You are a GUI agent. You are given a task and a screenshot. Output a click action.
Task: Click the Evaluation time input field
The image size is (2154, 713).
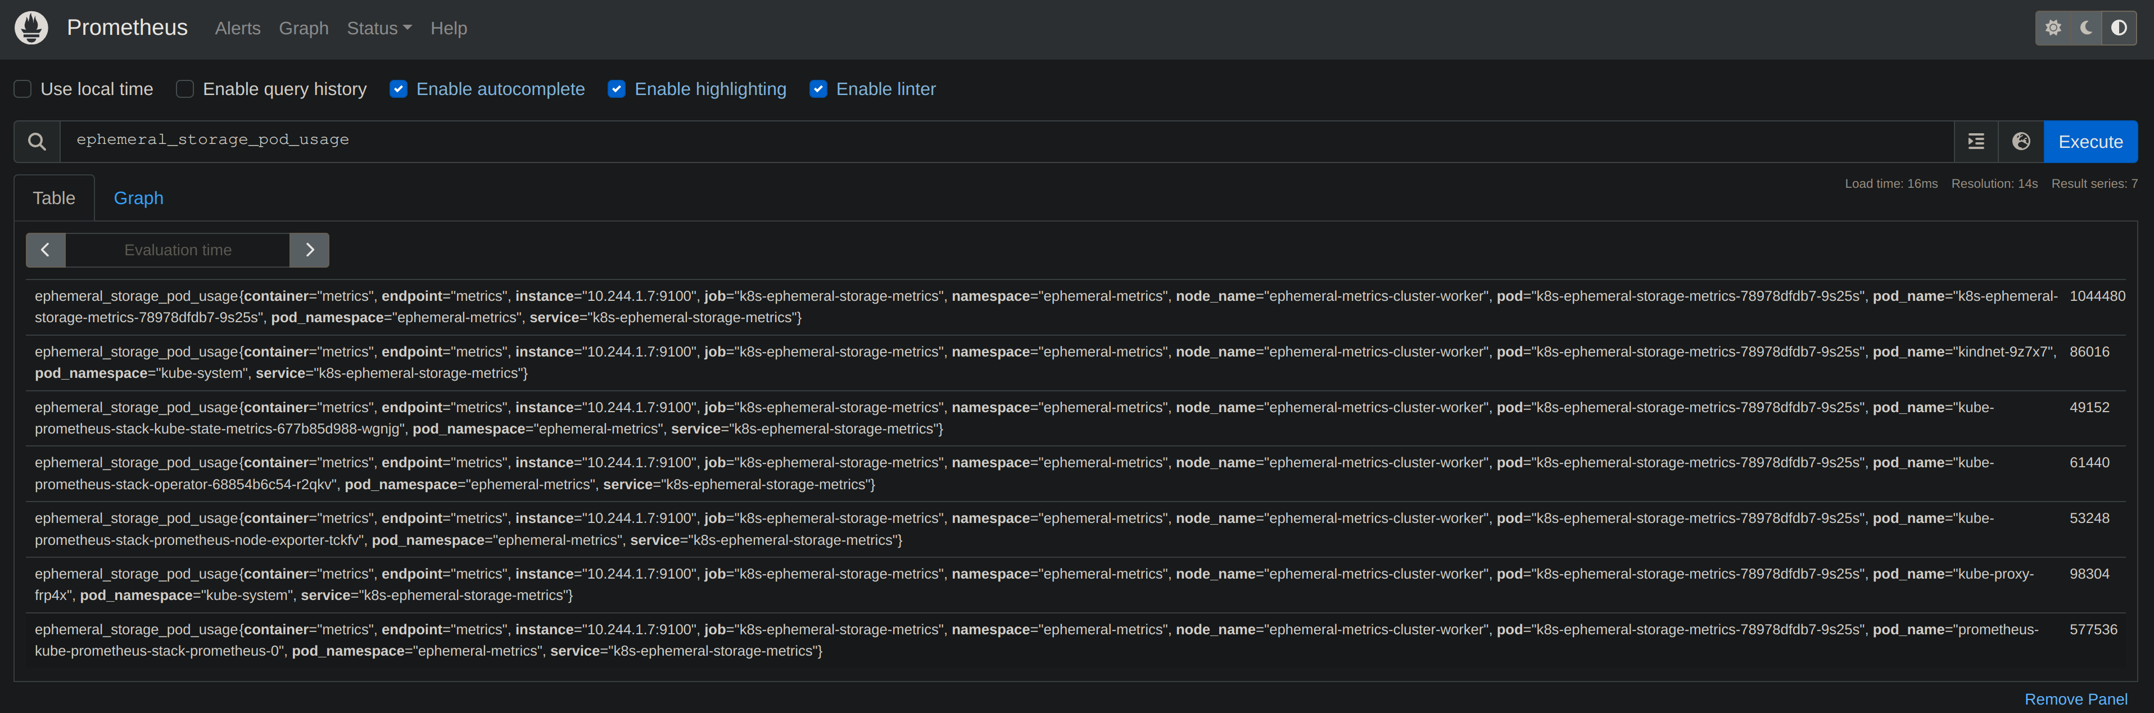click(x=177, y=250)
